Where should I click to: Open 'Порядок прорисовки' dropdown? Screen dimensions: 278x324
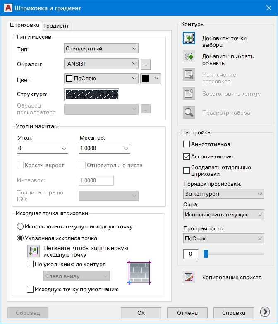point(224,194)
